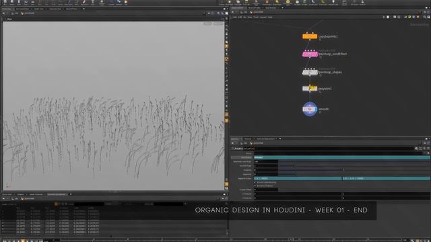Add a Portal Light from the lights shelf

[x=323, y=3]
